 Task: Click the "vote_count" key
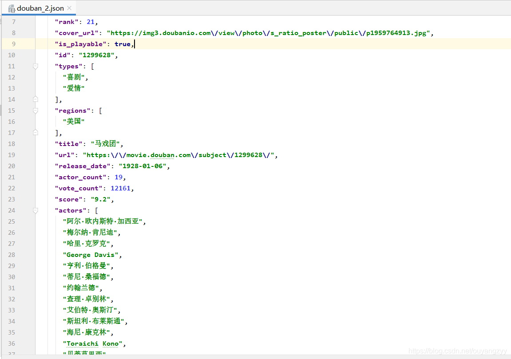coord(78,188)
